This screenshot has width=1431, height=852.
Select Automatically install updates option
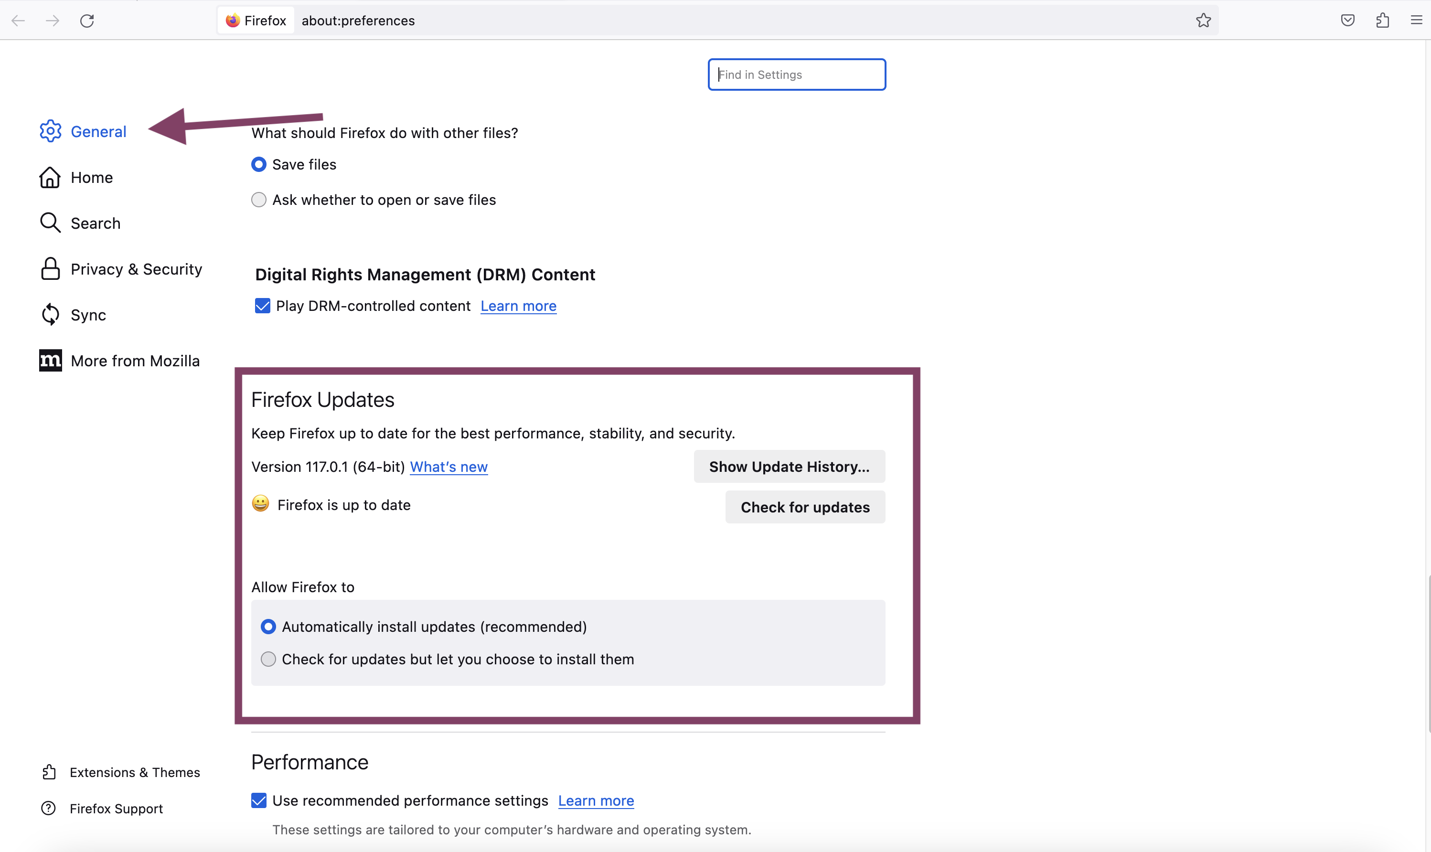[x=268, y=627]
